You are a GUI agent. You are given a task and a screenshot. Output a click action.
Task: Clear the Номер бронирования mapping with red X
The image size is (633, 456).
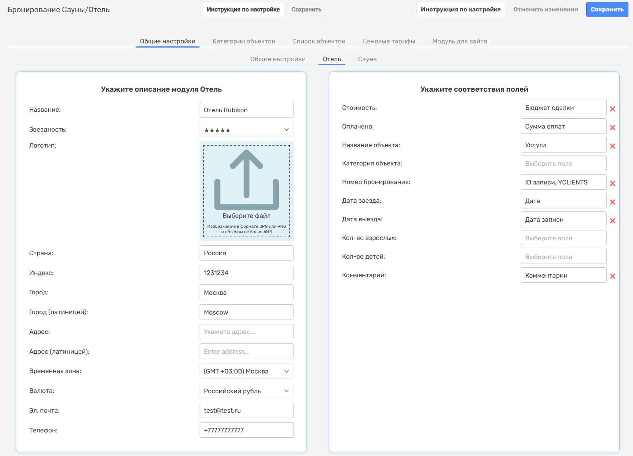click(612, 183)
